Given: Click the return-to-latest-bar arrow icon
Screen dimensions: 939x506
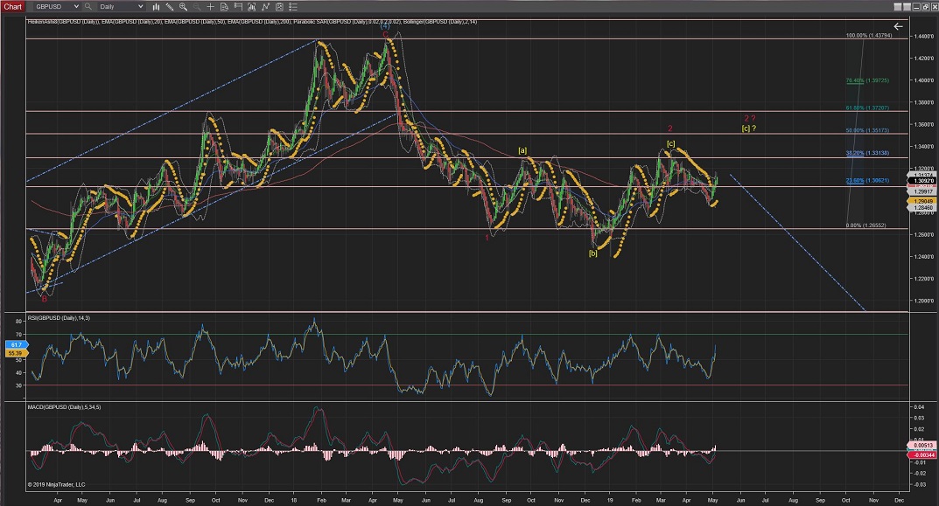Looking at the screenshot, I should coord(898,26).
